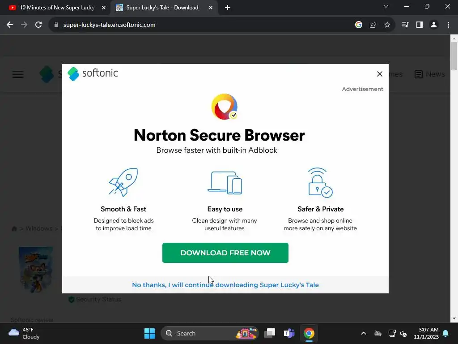458x344 pixels.
Task: Show hidden system tray icons
Action: tap(364, 333)
